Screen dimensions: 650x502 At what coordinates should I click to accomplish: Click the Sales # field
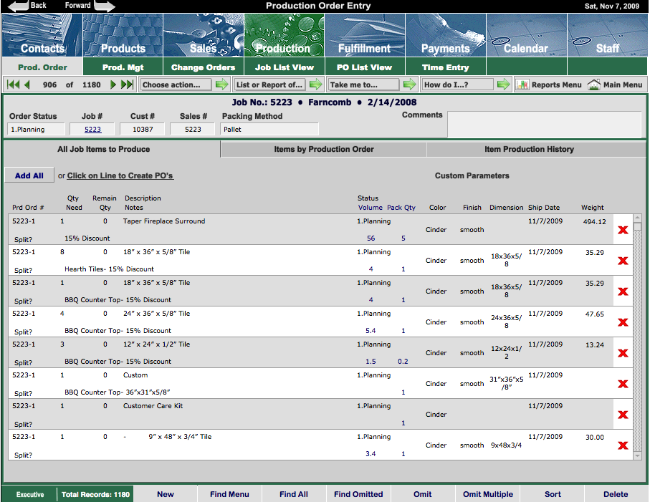pos(193,129)
